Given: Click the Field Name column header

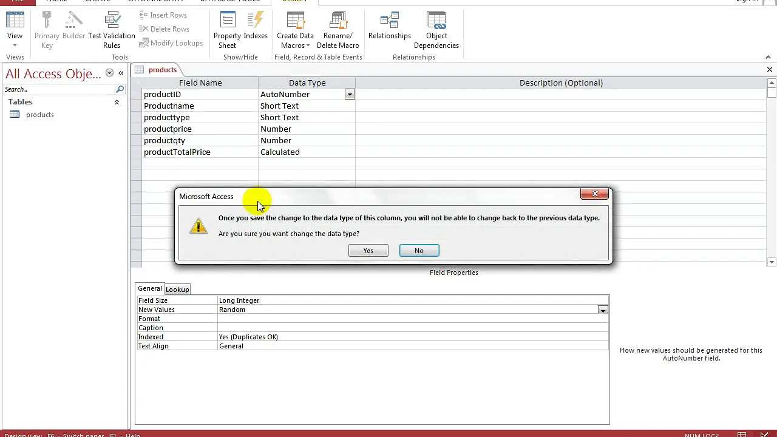Looking at the screenshot, I should coord(200,83).
